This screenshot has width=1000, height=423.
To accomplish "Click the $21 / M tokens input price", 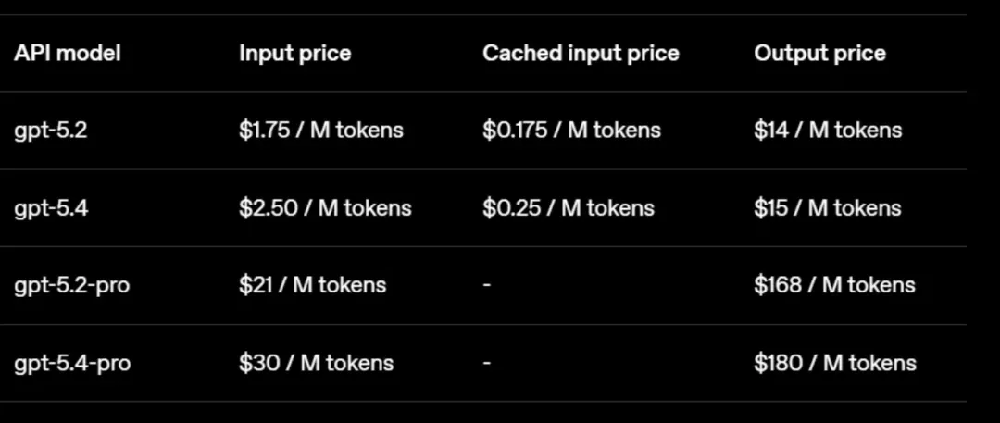I will [312, 285].
